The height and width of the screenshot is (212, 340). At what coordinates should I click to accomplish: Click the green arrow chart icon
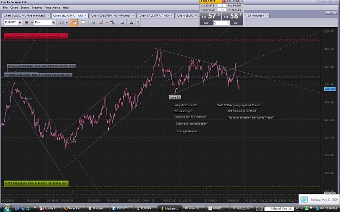(93, 22)
